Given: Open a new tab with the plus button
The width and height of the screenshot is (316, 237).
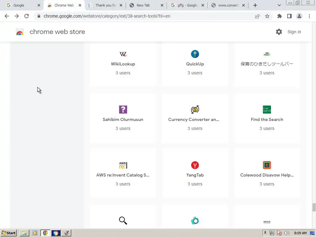Looking at the screenshot, I should 255,5.
